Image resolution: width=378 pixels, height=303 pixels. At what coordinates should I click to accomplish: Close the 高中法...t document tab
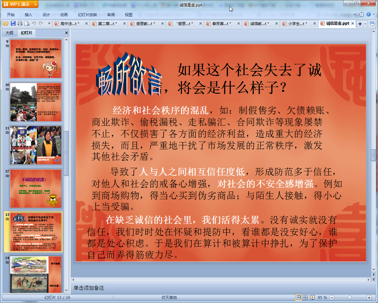click(x=86, y=24)
